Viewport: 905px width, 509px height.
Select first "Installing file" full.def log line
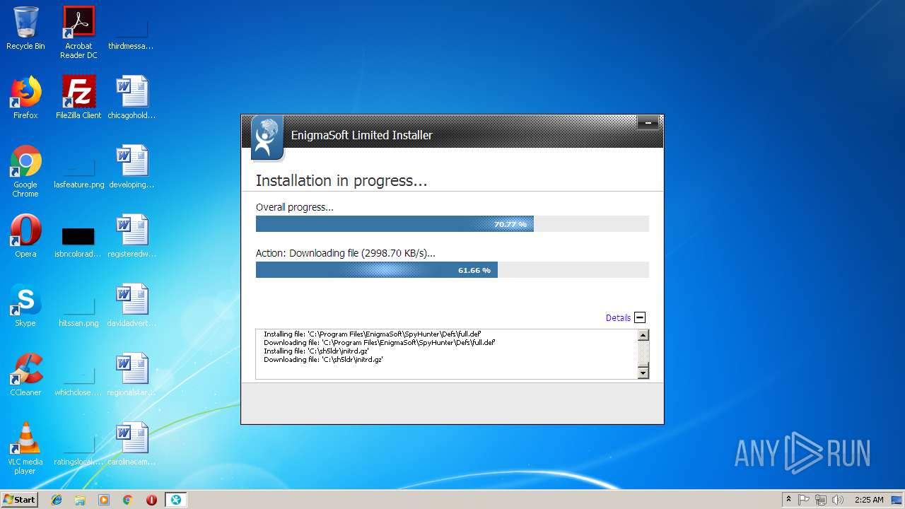pos(372,334)
